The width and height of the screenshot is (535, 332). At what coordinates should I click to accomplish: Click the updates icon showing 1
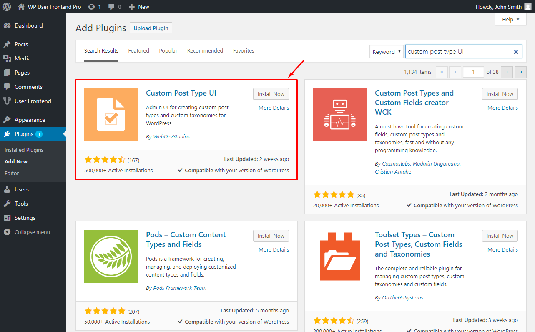pyautogui.click(x=94, y=7)
